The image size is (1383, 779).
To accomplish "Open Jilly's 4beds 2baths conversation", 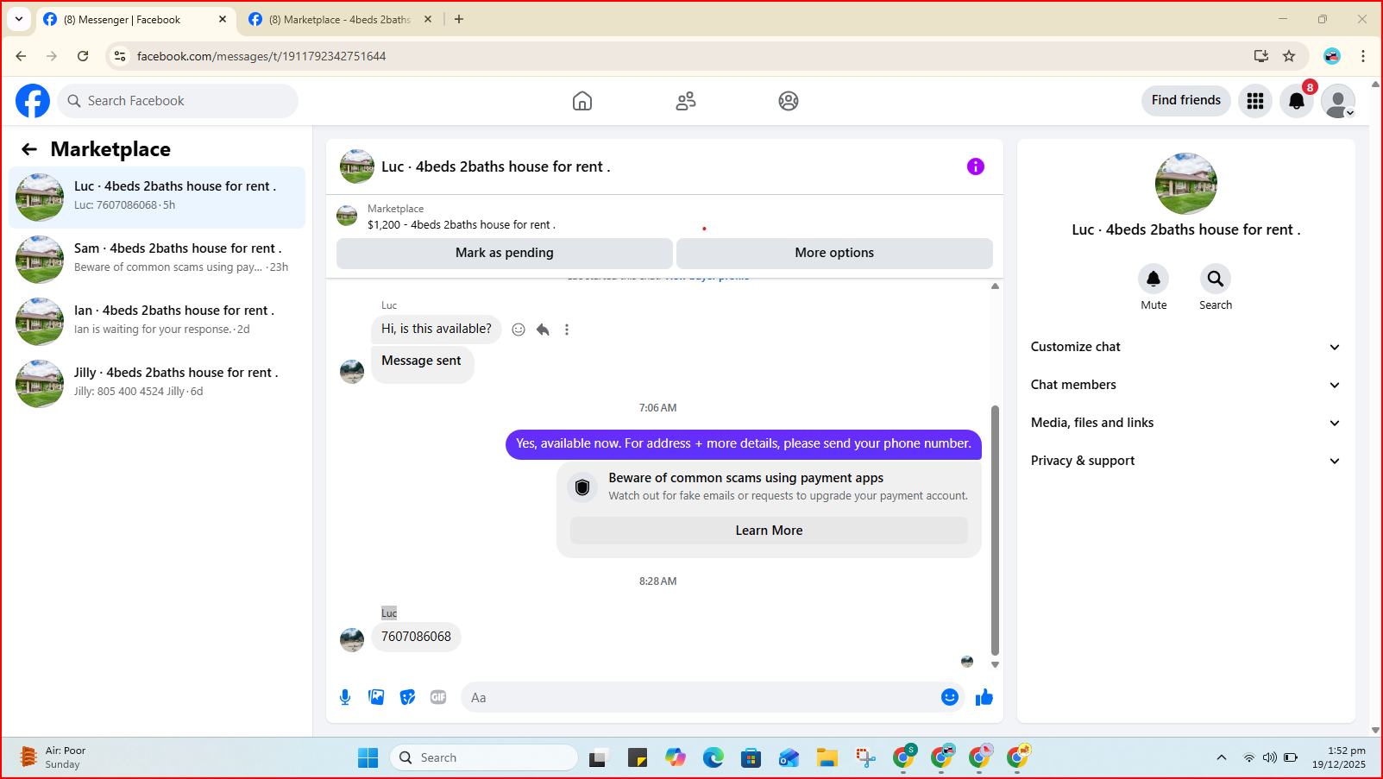I will (x=157, y=384).
